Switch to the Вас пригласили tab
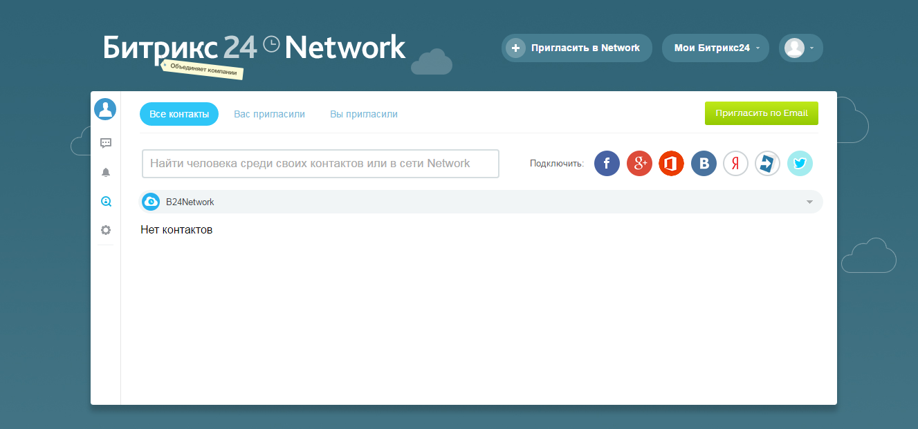Image resolution: width=918 pixels, height=429 pixels. [x=269, y=114]
